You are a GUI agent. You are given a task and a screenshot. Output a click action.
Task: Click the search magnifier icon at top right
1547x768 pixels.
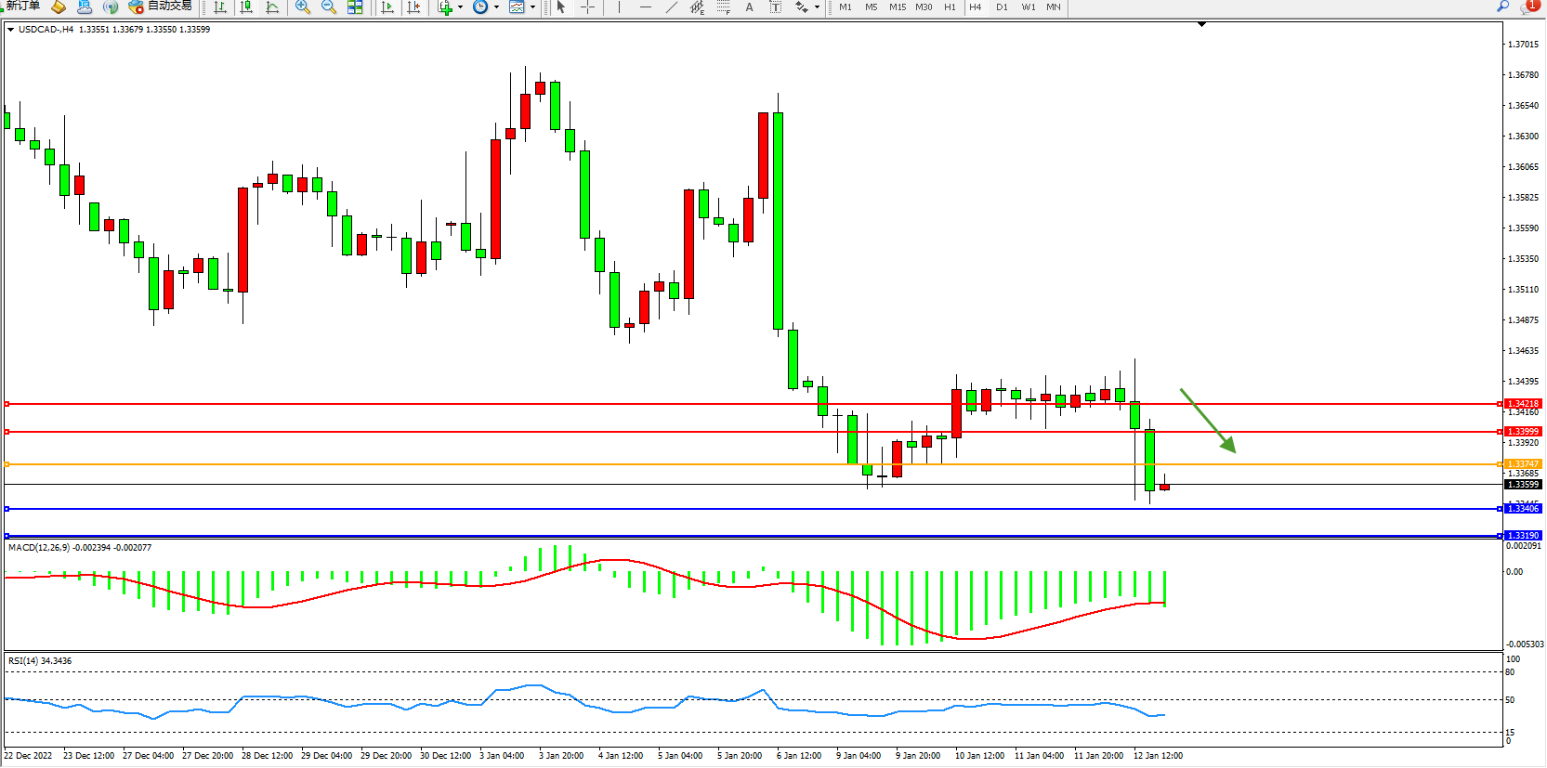(x=1502, y=7)
